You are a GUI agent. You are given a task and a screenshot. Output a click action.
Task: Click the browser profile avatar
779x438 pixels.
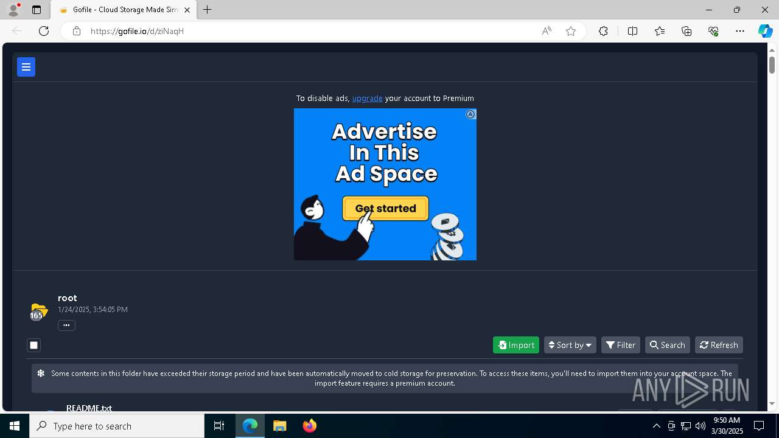13,10
